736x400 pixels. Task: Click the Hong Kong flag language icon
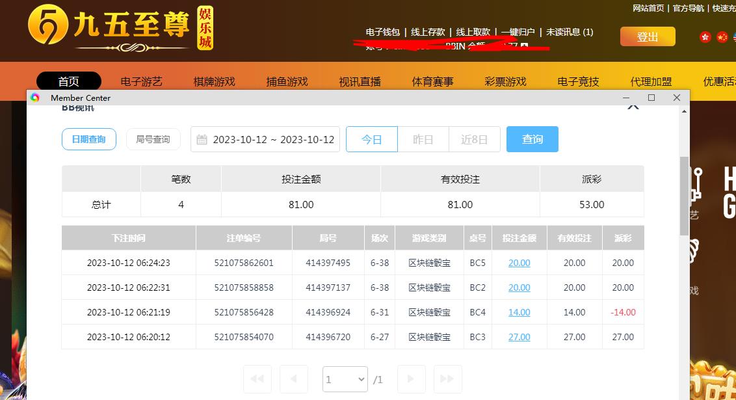tap(705, 37)
